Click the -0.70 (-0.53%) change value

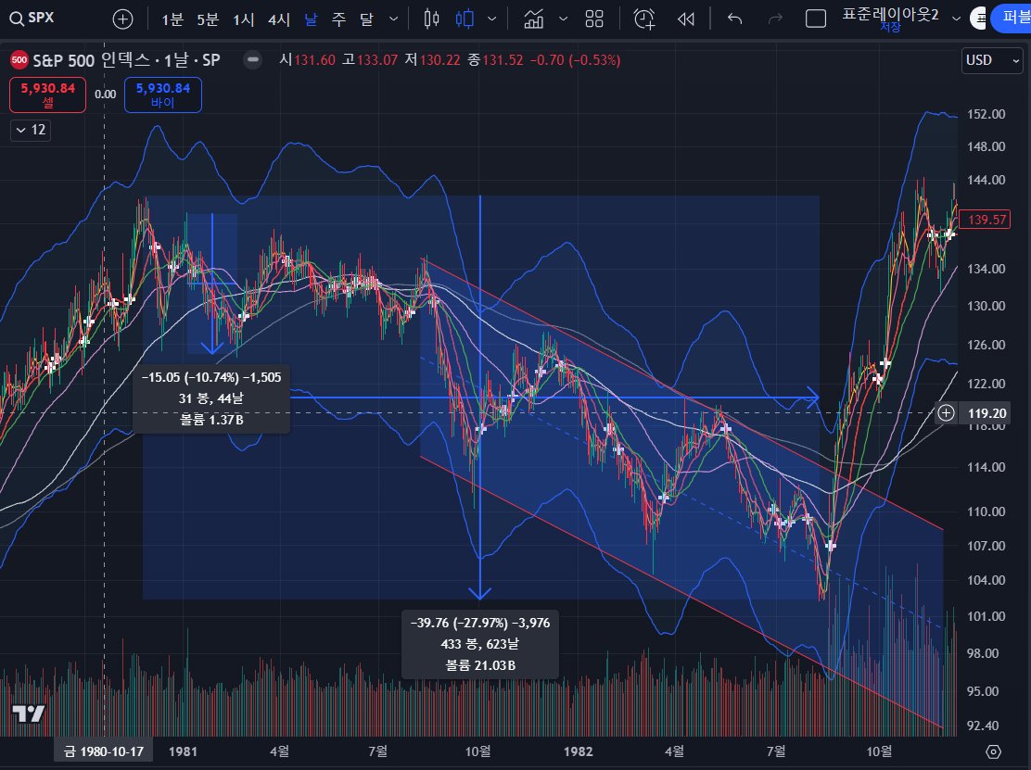coord(575,60)
